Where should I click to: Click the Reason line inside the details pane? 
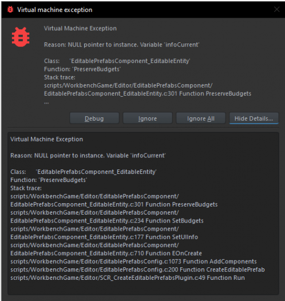88,156
